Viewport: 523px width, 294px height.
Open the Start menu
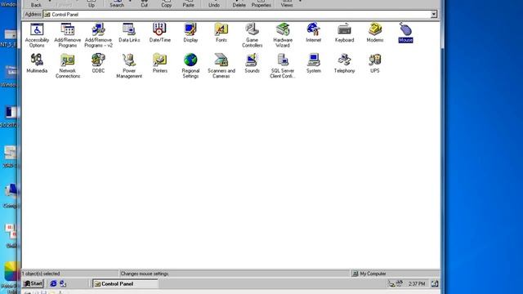[x=33, y=283]
